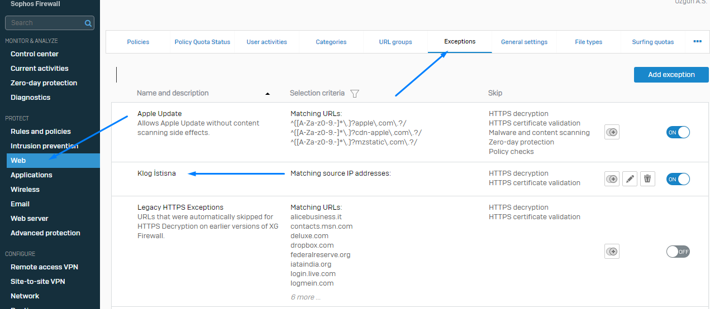Click Matching source IP addresses text
This screenshot has width=710, height=309.
(x=341, y=173)
